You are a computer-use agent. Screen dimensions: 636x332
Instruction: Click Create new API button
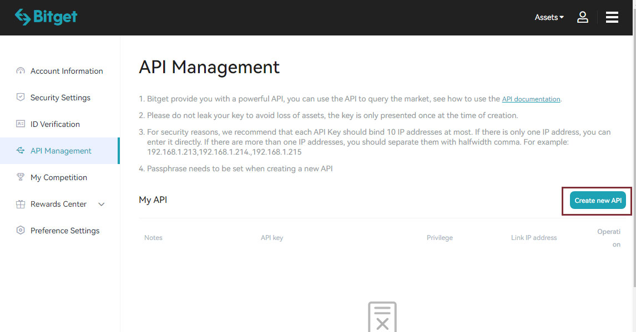pyautogui.click(x=598, y=201)
